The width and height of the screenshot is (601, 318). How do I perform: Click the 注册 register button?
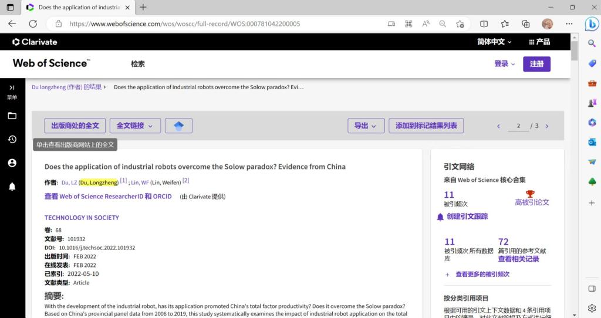point(536,64)
